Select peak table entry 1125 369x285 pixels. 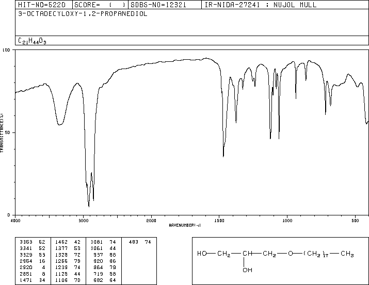click(68, 274)
